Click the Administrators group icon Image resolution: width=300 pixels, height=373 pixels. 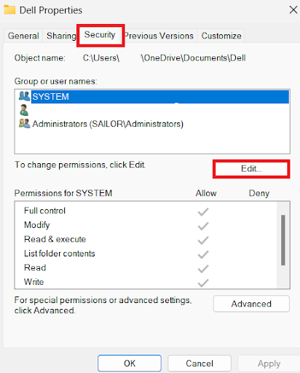[x=24, y=123]
